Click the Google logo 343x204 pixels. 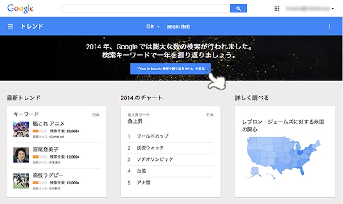click(x=20, y=8)
